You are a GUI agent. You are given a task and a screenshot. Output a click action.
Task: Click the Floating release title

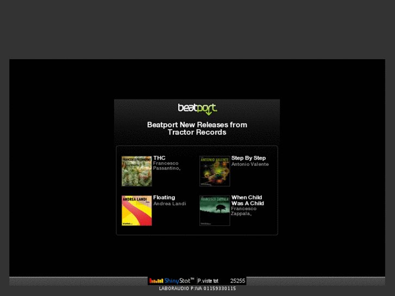164,198
